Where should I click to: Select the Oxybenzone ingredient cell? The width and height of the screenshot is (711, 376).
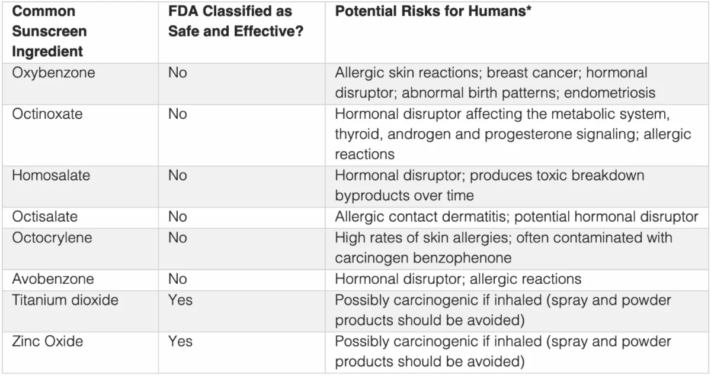tap(53, 73)
